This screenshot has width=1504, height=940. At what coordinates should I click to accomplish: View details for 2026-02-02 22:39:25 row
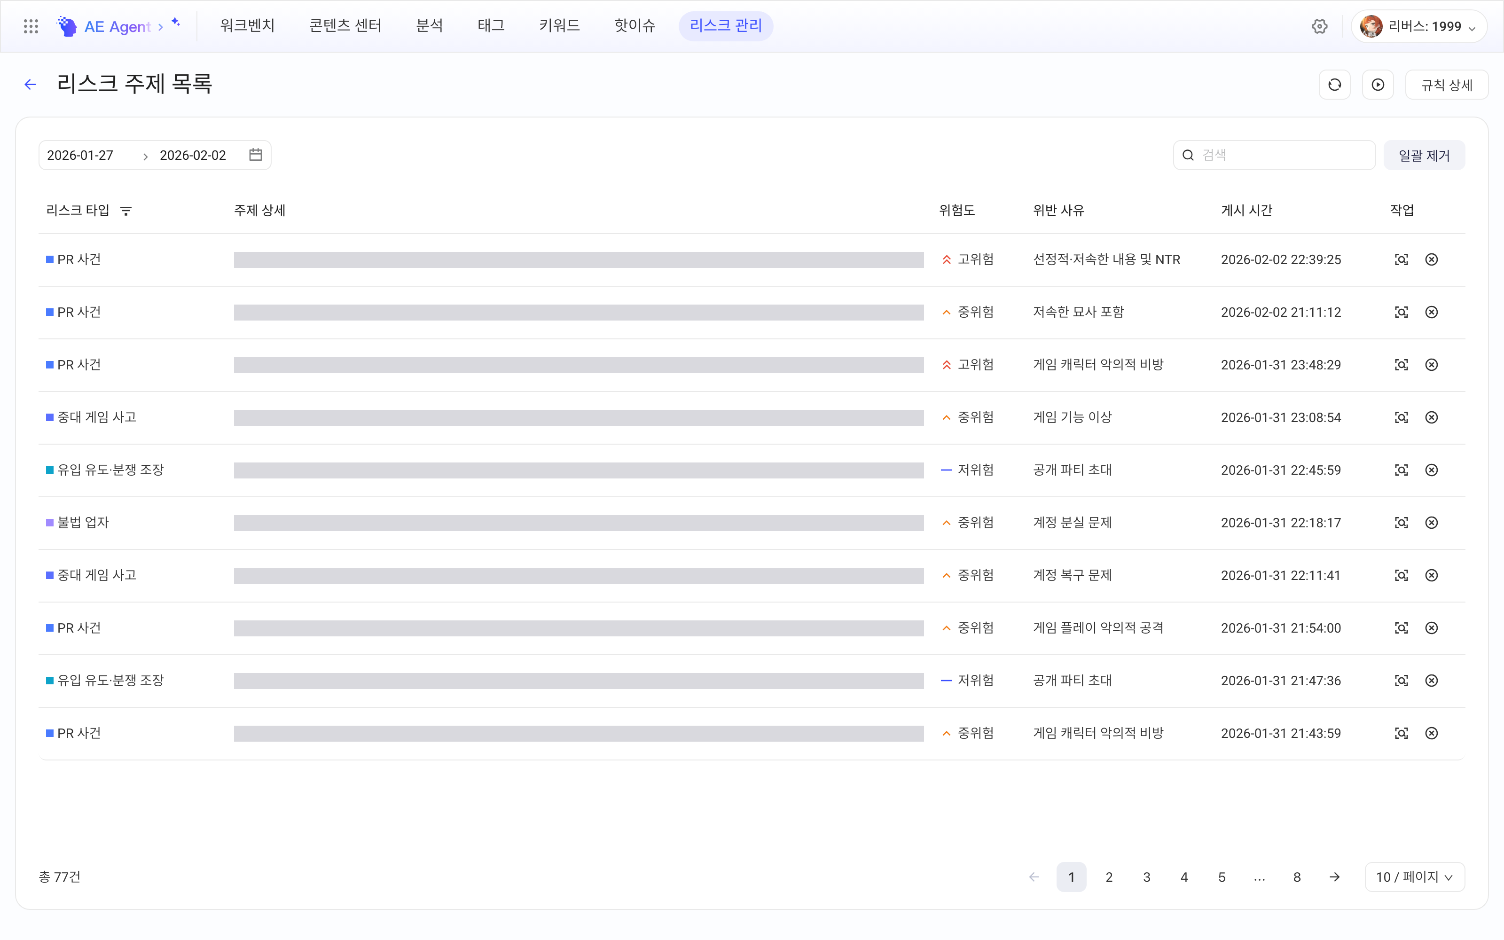pos(1402,260)
